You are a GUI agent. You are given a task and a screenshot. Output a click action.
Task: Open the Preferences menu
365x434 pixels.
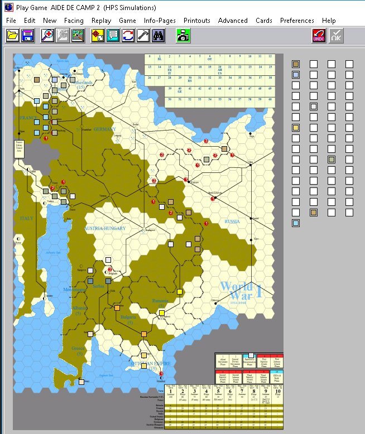click(297, 21)
